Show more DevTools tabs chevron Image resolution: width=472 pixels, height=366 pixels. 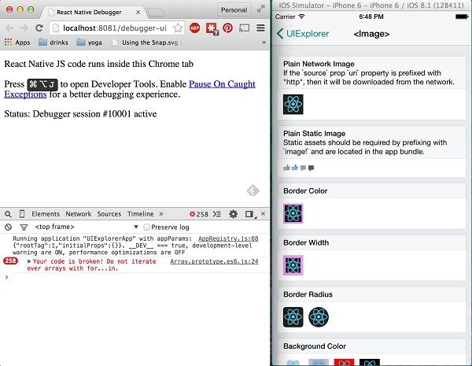[x=161, y=213]
